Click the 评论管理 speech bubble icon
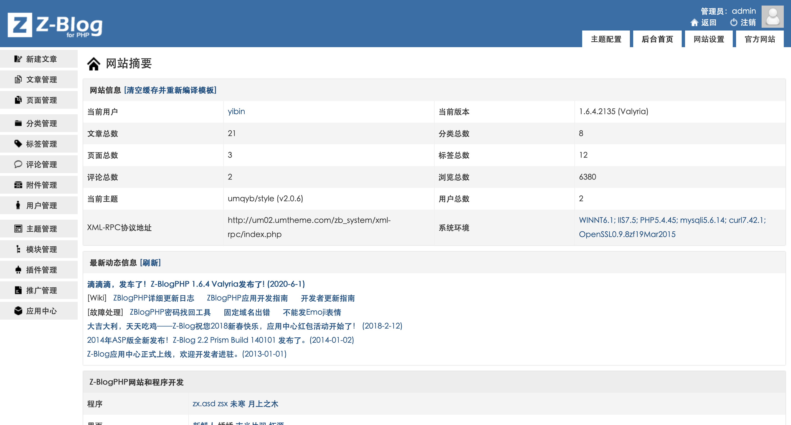791x425 pixels. tap(18, 164)
